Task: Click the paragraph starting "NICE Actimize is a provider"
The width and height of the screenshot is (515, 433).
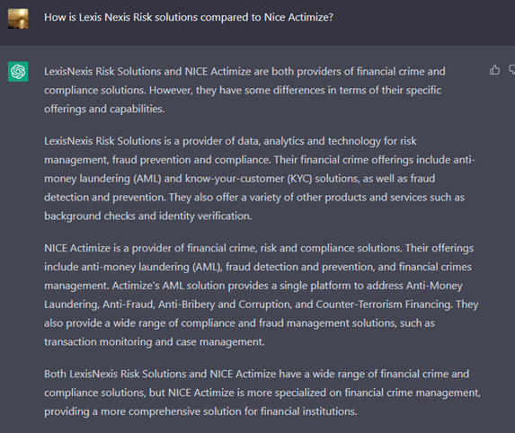Action: (x=262, y=295)
